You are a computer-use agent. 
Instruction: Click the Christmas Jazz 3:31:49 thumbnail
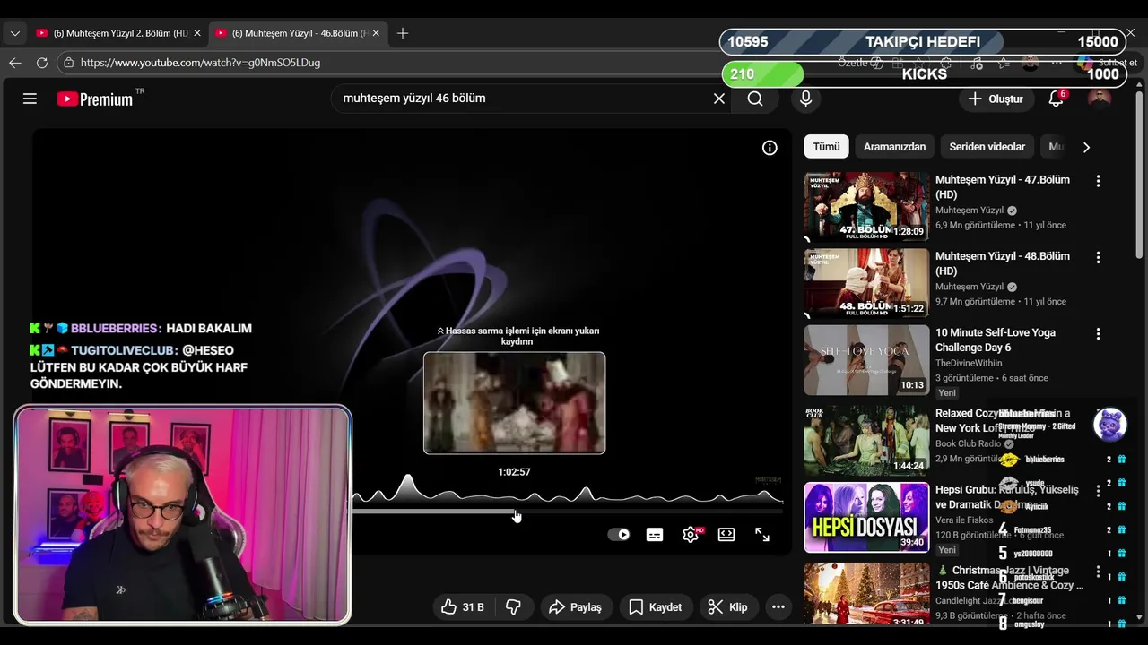tap(866, 594)
